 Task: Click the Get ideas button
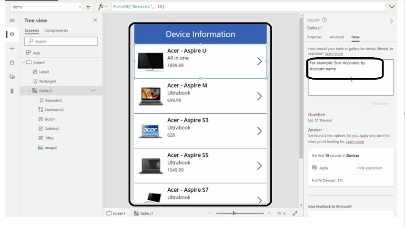click(x=380, y=103)
